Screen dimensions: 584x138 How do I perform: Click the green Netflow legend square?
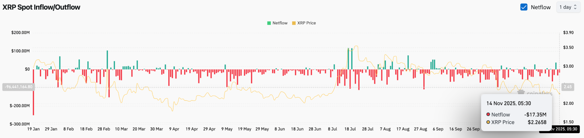point(269,23)
